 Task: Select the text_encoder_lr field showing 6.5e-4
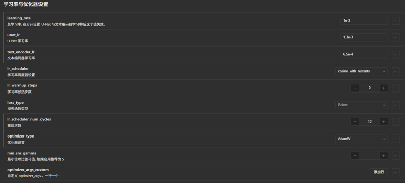(x=364, y=55)
